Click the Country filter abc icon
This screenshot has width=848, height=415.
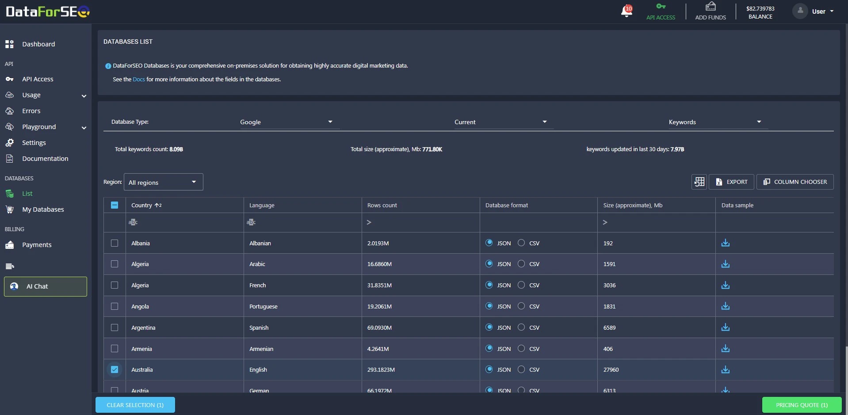tap(133, 222)
